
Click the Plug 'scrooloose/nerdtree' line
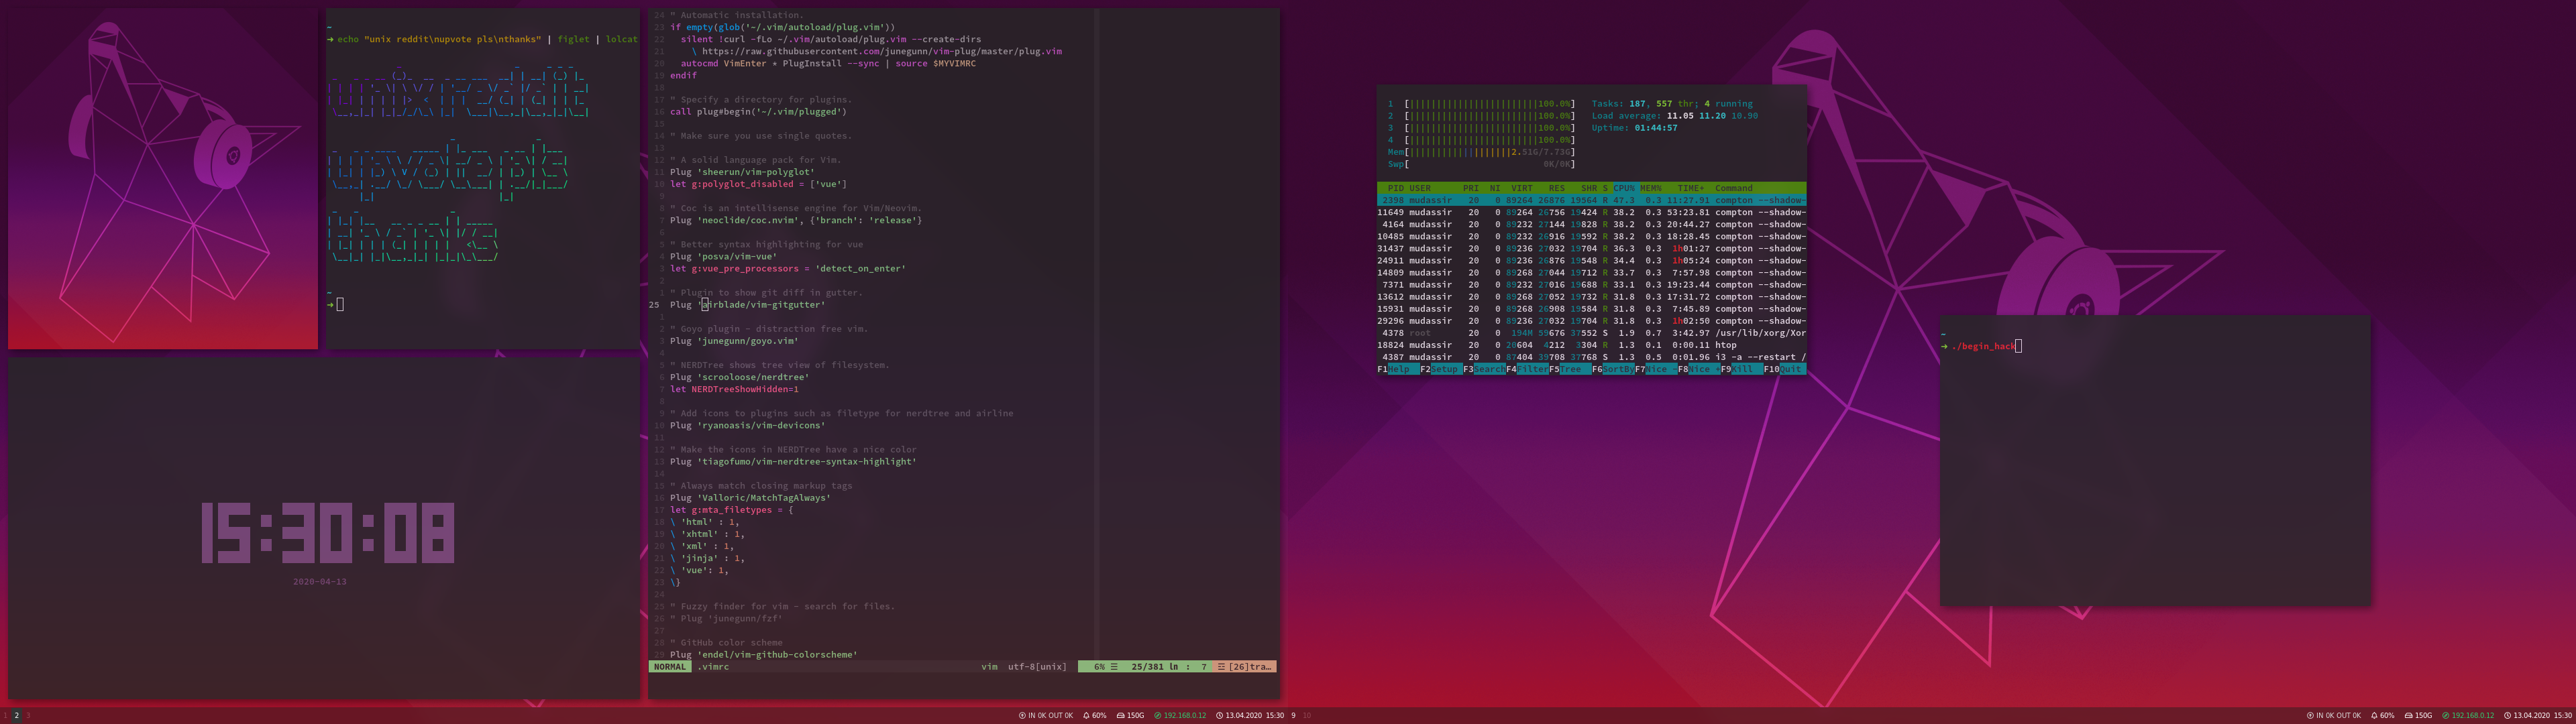pyautogui.click(x=739, y=377)
